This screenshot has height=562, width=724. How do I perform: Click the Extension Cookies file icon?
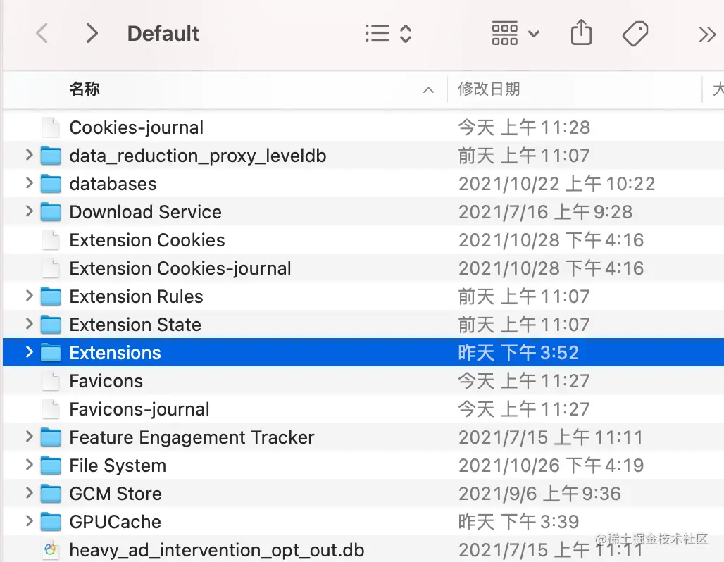tap(51, 240)
